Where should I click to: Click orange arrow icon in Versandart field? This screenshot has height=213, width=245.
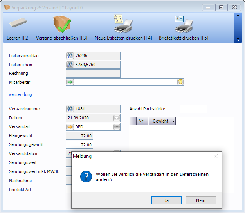[x=70, y=127]
